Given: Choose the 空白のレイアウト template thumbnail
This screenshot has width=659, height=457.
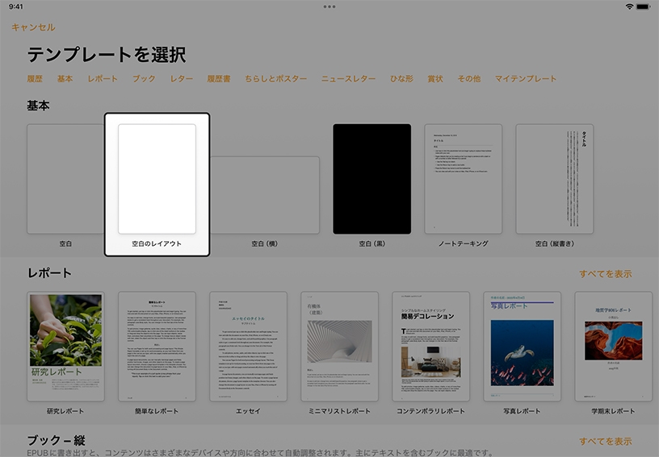Looking at the screenshot, I should (157, 179).
